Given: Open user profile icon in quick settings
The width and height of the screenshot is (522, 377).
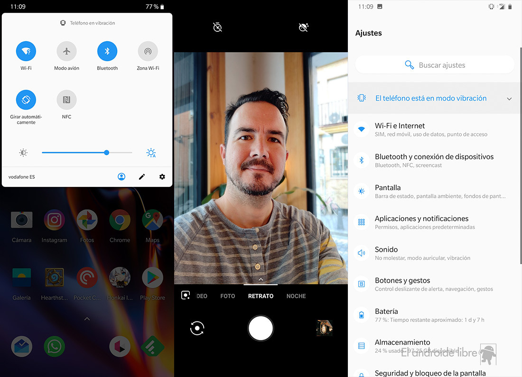Looking at the screenshot, I should coord(121,177).
